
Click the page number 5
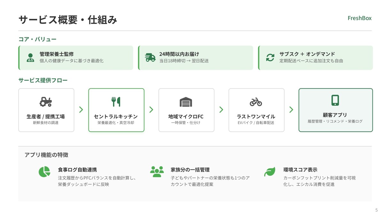(376, 210)
